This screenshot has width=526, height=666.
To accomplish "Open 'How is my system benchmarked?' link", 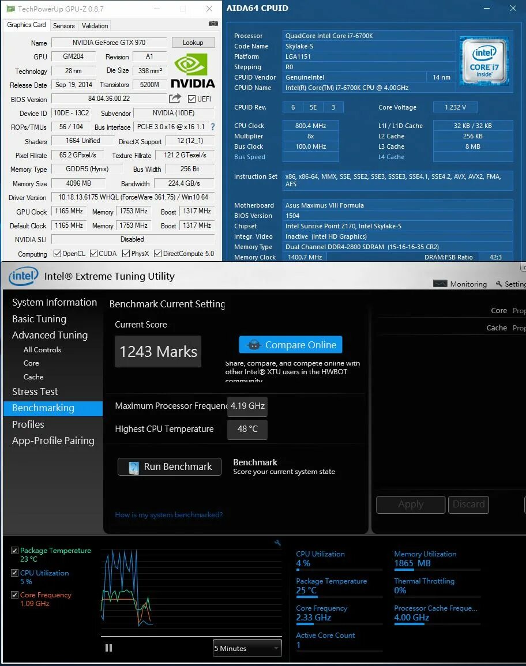I will coord(168,515).
